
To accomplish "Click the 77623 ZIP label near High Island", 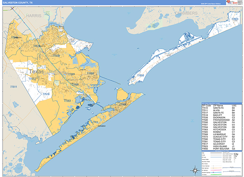I will pos(235,19).
